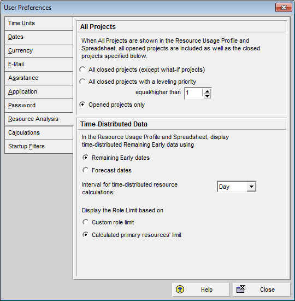Decrease leveling priority with the down arrow
This screenshot has width=295, height=301.
point(207,96)
